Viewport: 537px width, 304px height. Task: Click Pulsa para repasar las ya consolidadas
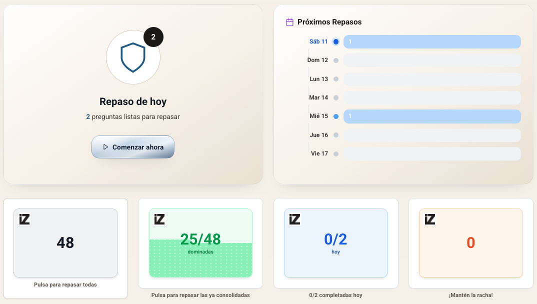[200, 243]
